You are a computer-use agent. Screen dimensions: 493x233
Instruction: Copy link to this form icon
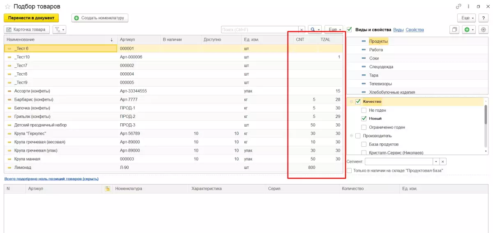[x=458, y=7]
